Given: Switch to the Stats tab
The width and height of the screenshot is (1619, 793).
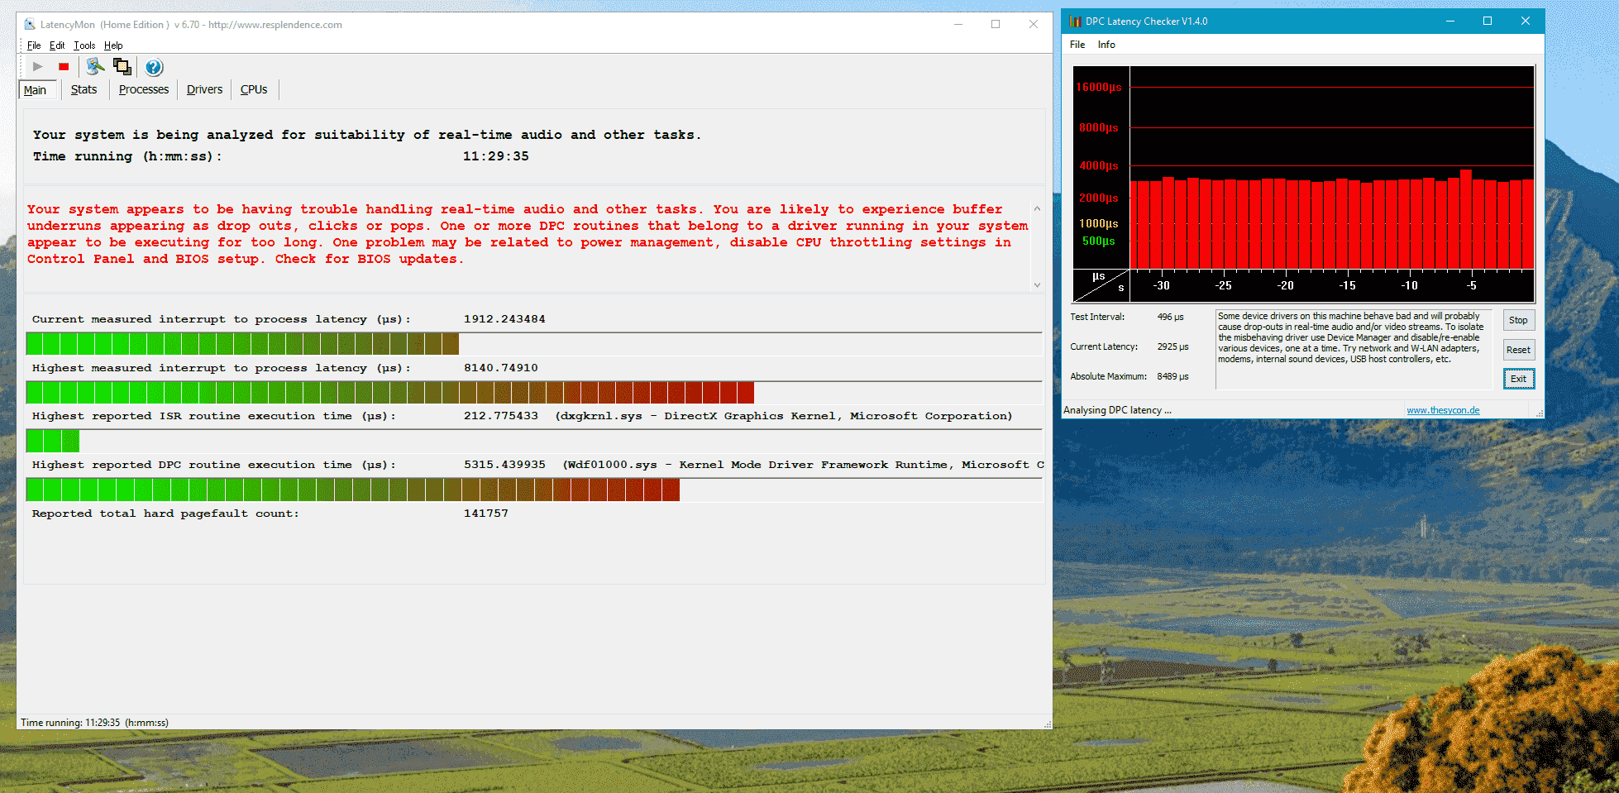Looking at the screenshot, I should click(84, 89).
